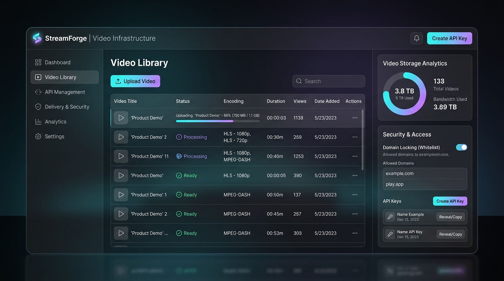
Task: Open Analytics in the sidebar
Action: 64,121
